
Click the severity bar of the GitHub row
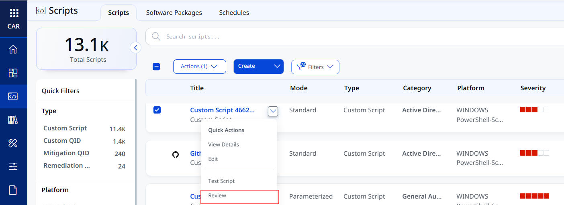click(535, 153)
